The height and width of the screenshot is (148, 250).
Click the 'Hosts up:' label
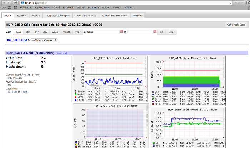(x=14, y=62)
